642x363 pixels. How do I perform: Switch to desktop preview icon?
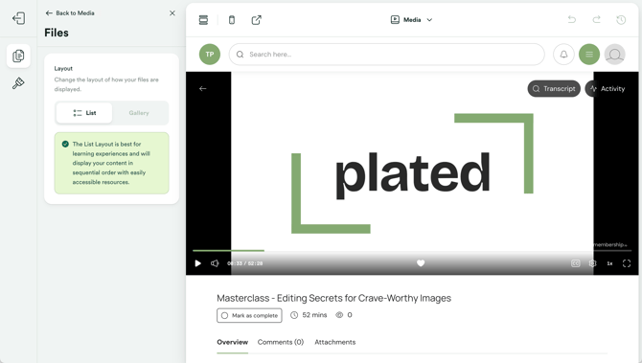point(203,20)
